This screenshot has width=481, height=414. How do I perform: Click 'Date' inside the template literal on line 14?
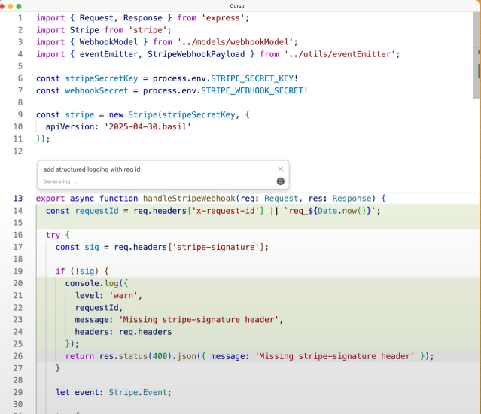click(x=327, y=211)
